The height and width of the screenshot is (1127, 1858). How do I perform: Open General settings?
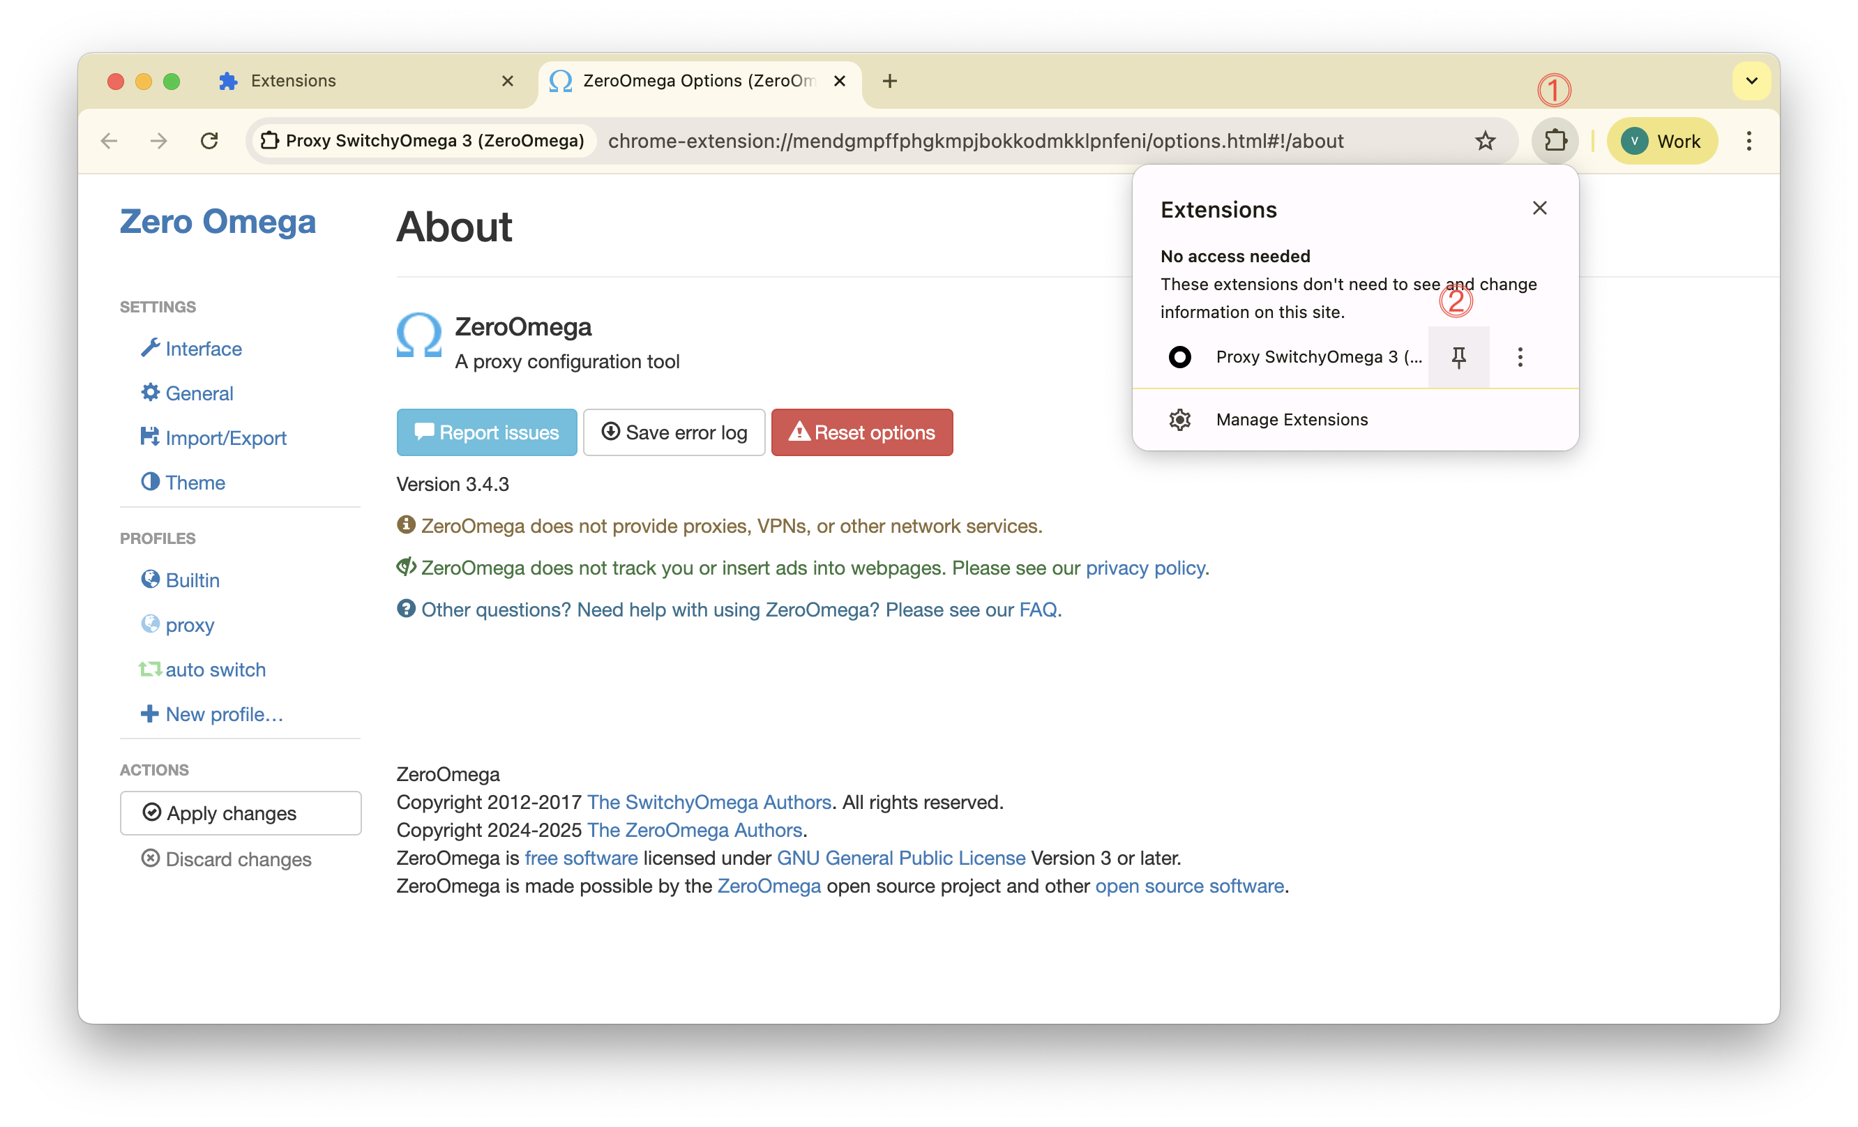point(187,393)
